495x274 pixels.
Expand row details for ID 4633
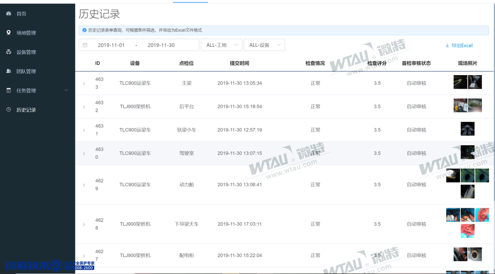coord(84,83)
